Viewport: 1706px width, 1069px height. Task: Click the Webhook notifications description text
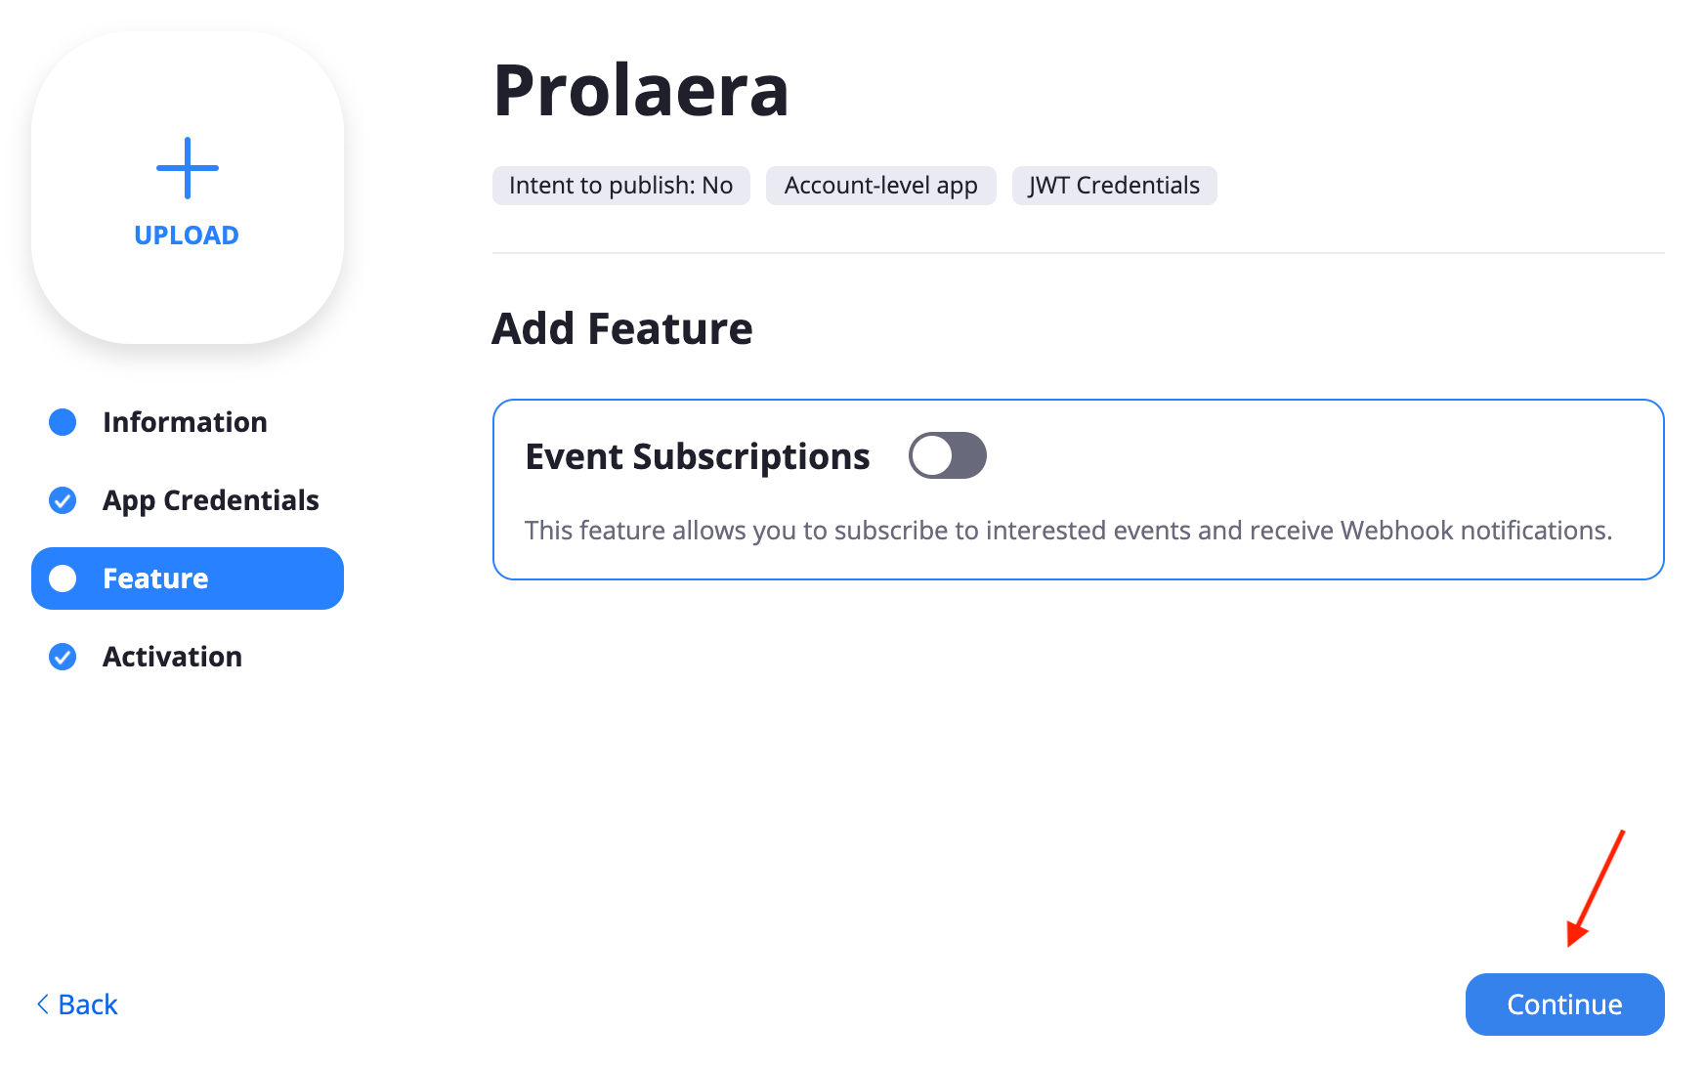[1069, 531]
